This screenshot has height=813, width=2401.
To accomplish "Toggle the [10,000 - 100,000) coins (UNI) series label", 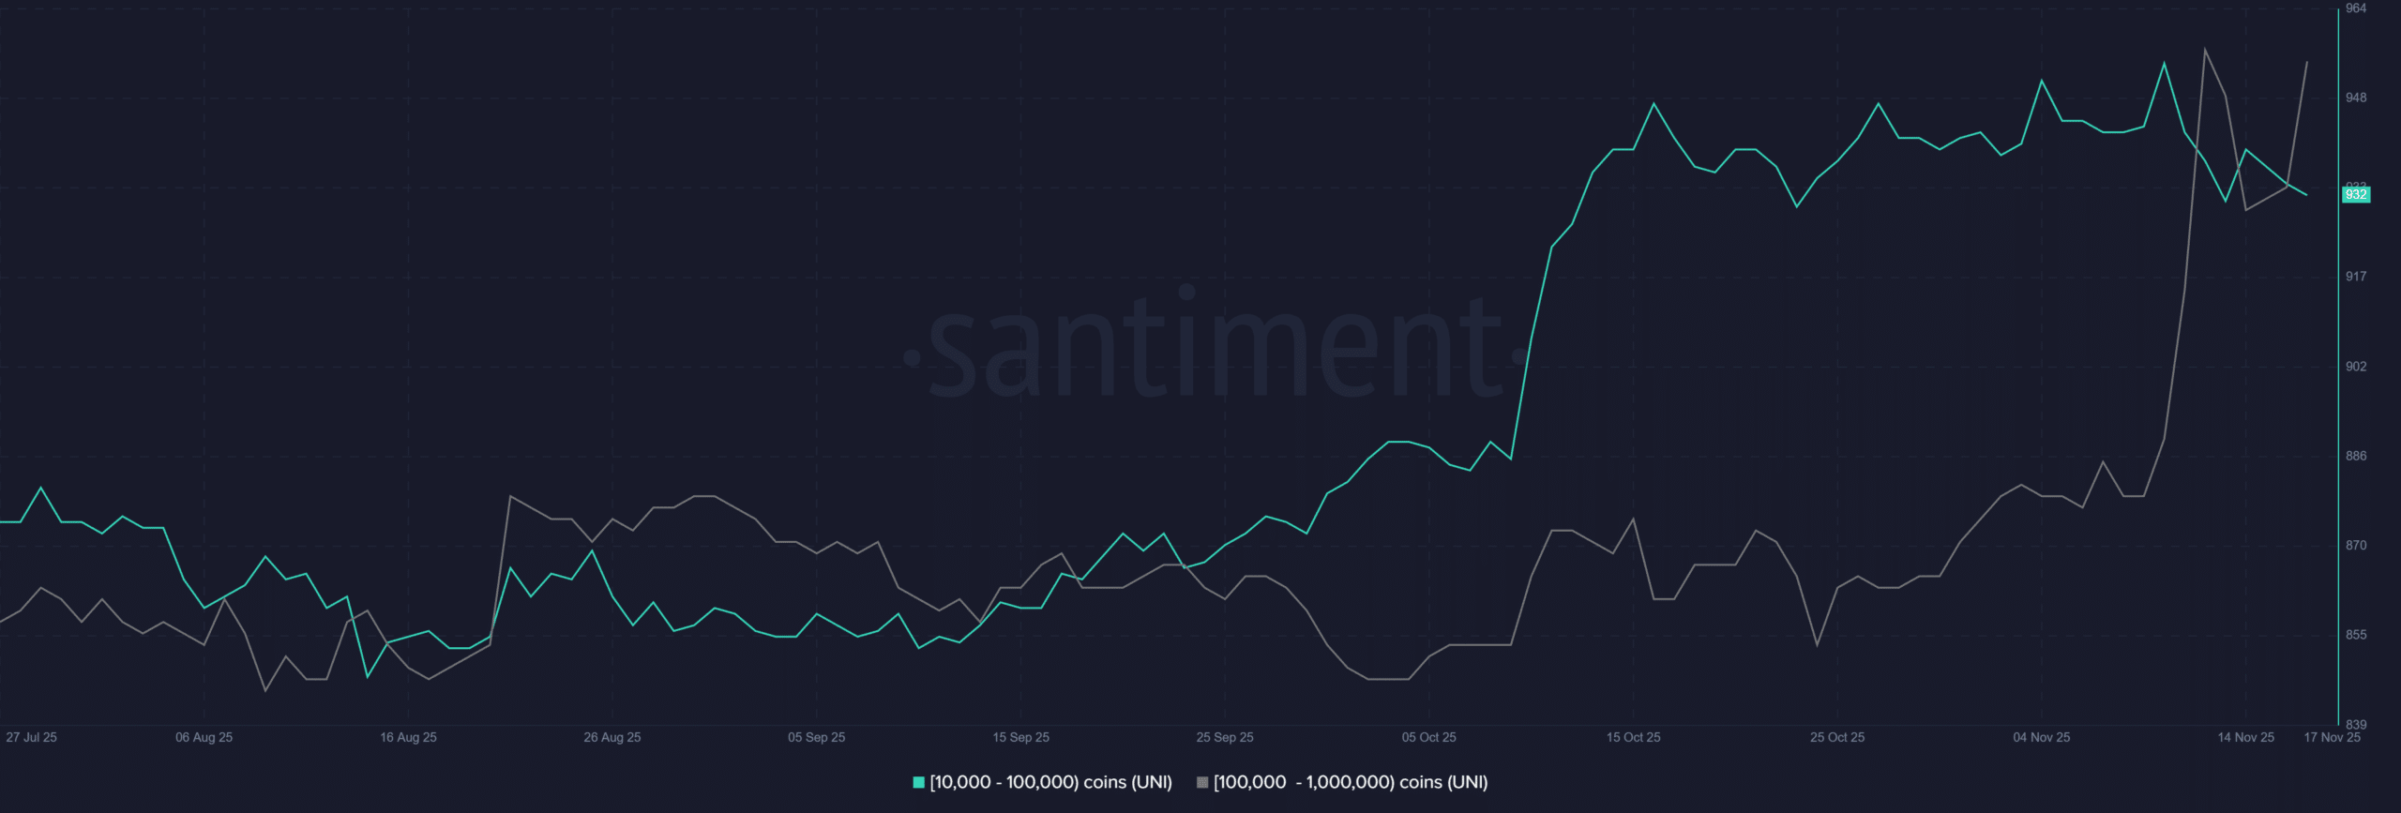I will [1050, 782].
